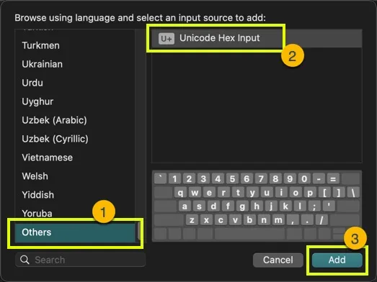Click the t key on keyboard preview
The height and width of the screenshot is (282, 377).
(238, 193)
